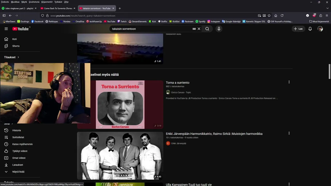The height and width of the screenshot is (186, 331).
Task: Open the Luo create button
Action: click(x=298, y=29)
